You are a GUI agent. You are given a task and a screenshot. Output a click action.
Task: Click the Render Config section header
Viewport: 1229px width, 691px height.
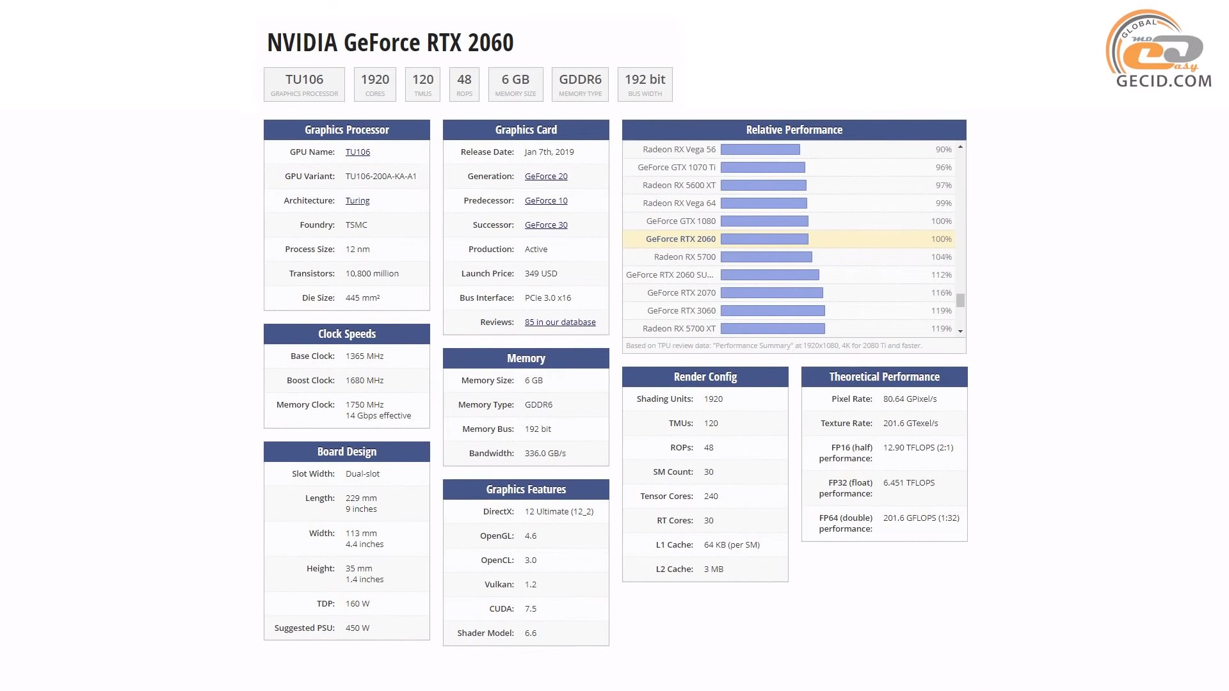tap(705, 377)
